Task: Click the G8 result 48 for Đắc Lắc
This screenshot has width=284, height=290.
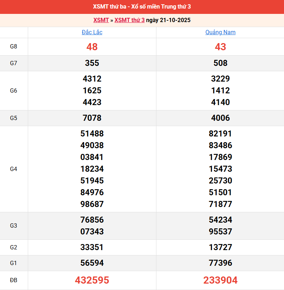Action: click(x=92, y=47)
